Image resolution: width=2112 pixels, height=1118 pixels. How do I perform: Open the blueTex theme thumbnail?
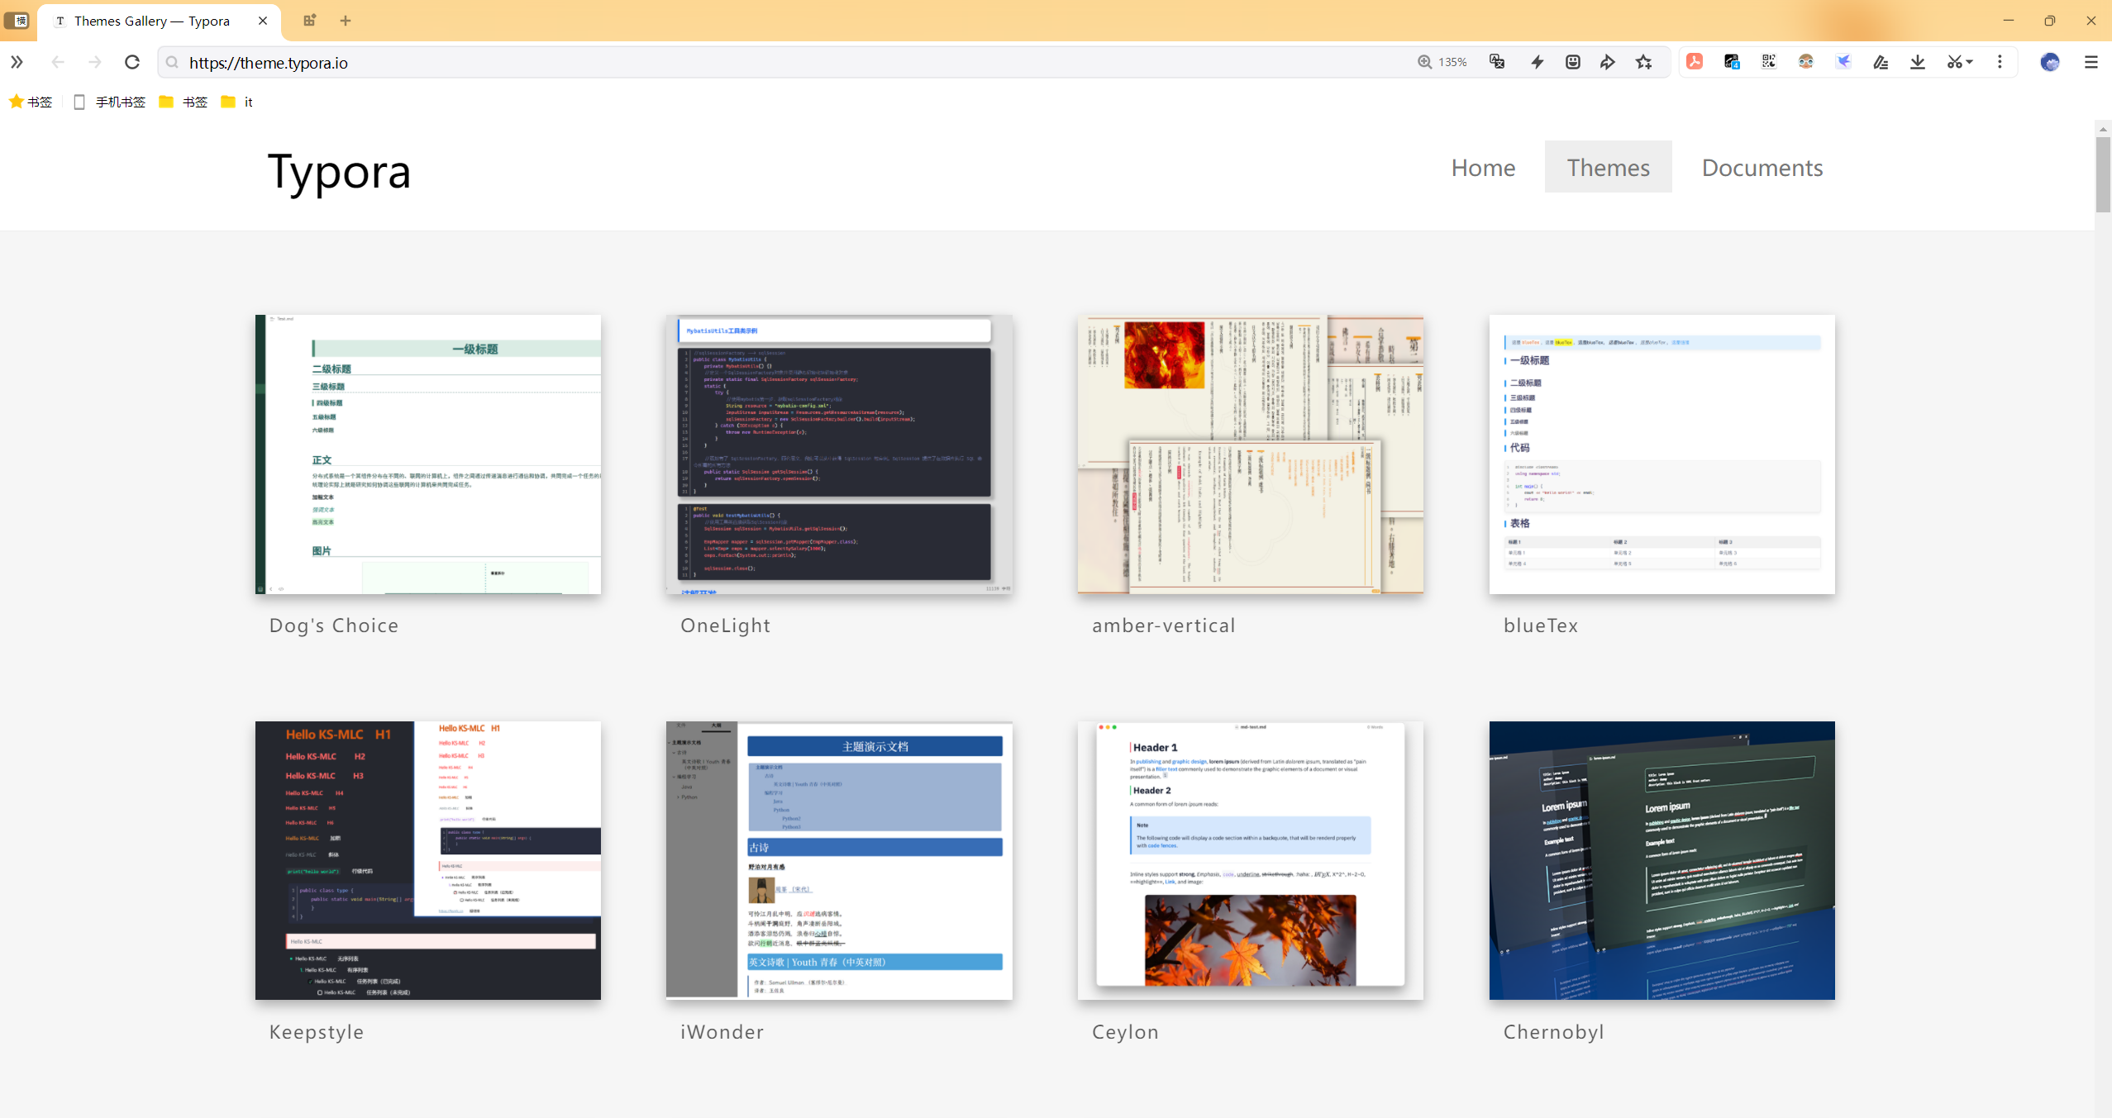[x=1661, y=454]
